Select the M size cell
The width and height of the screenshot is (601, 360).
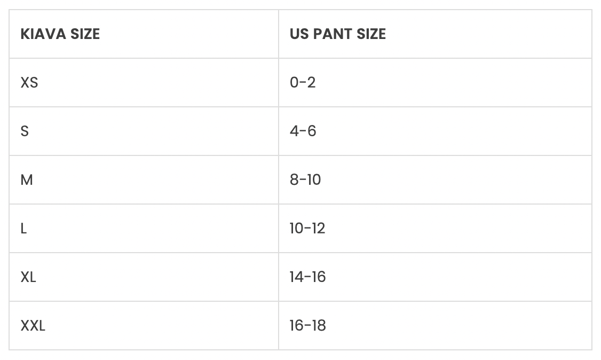point(27,180)
